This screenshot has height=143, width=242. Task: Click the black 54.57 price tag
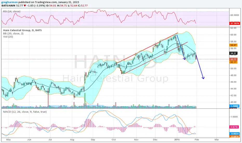coord(233,53)
